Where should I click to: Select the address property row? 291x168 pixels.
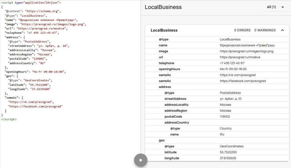tap(165, 87)
